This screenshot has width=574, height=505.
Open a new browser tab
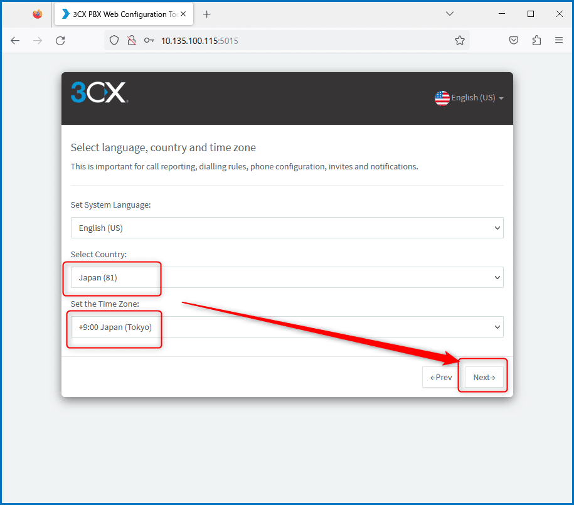[207, 14]
